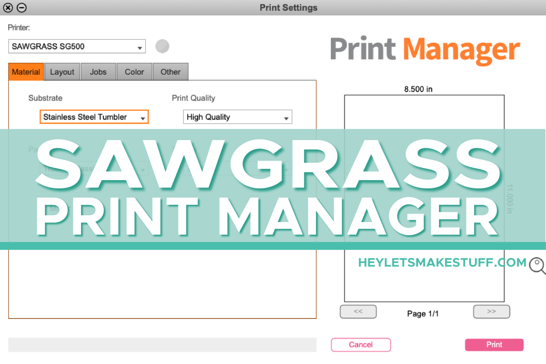
Task: Open the Substrate dropdown set to Stainless Steel Tumbler
Action: 94,117
